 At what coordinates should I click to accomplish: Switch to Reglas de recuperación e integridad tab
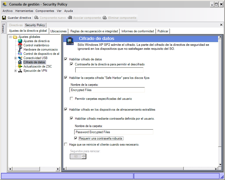94,31
